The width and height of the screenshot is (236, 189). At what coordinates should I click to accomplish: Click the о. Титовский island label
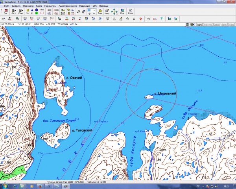click(82, 130)
